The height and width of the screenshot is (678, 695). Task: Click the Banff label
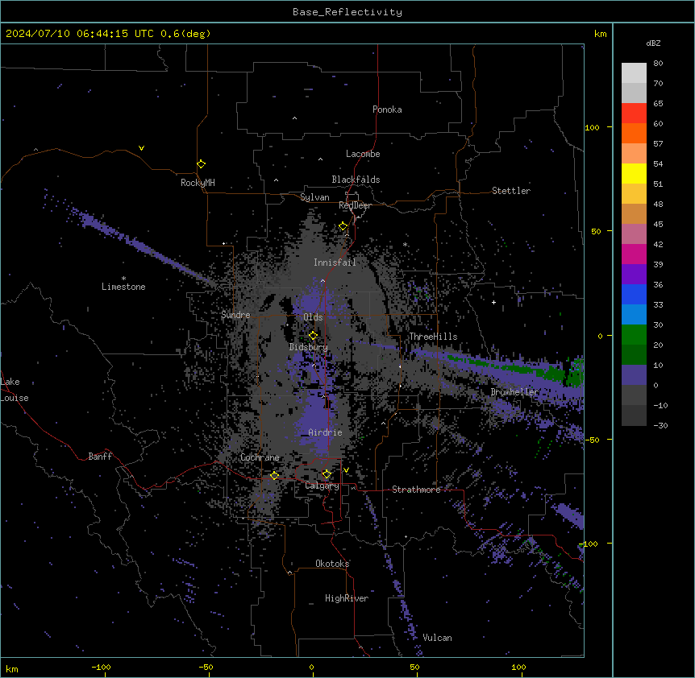click(100, 457)
